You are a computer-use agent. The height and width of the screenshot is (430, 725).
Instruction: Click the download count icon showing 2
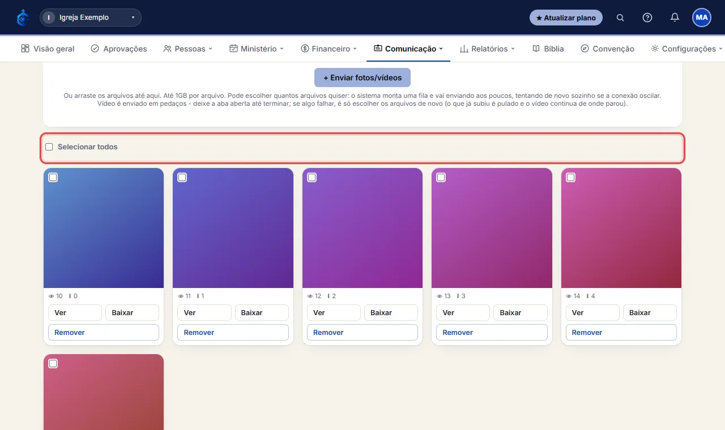coord(329,296)
